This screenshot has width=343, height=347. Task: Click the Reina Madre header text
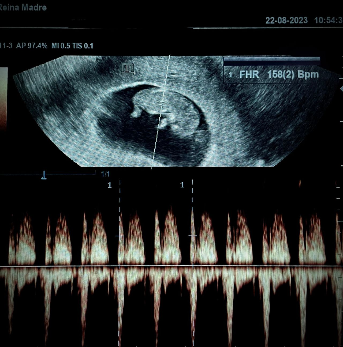23,7
